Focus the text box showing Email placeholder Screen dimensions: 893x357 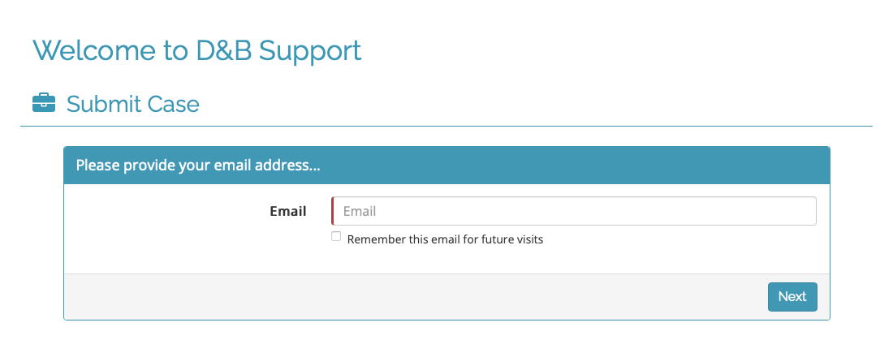pos(573,211)
